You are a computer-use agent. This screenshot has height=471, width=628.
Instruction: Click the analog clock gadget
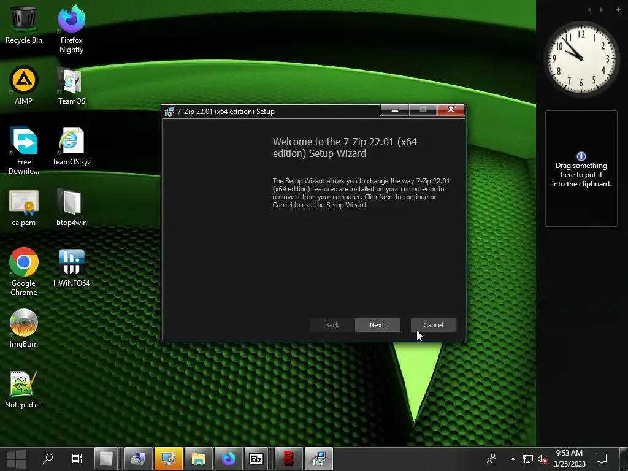[x=581, y=58]
